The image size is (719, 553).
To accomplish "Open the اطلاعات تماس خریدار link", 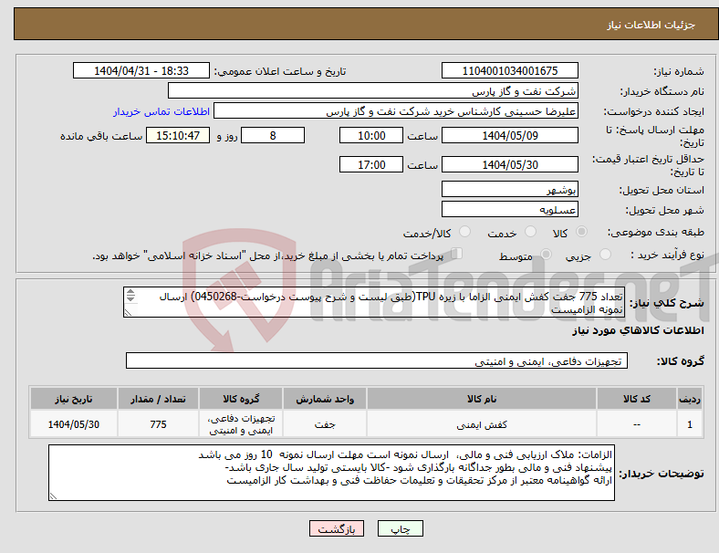I will click(x=162, y=111).
